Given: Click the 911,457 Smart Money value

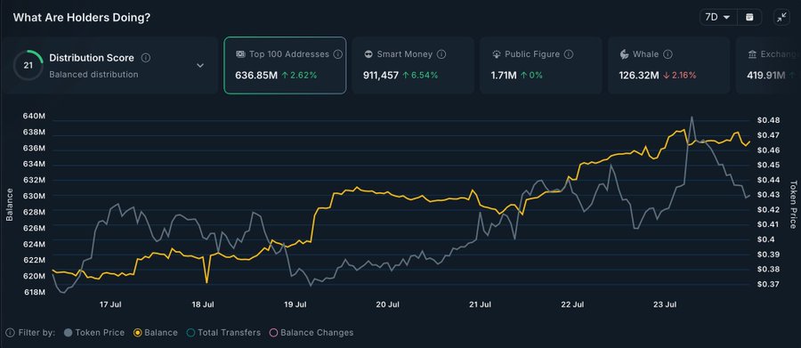Looking at the screenshot, I should click(x=381, y=76).
